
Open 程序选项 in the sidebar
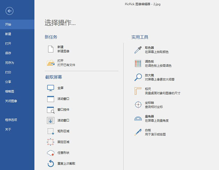11,120
